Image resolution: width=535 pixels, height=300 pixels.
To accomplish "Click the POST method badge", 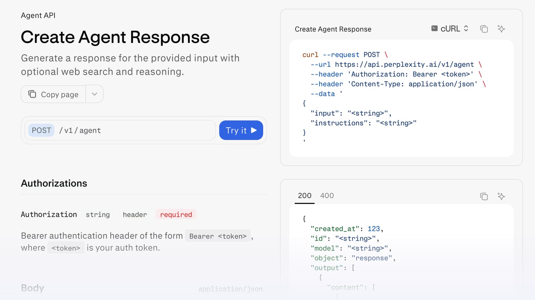I will tap(41, 130).
